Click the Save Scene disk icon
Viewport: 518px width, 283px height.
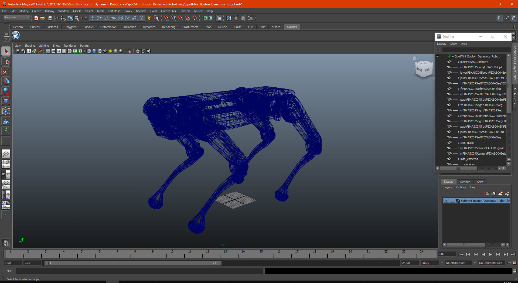(50, 18)
